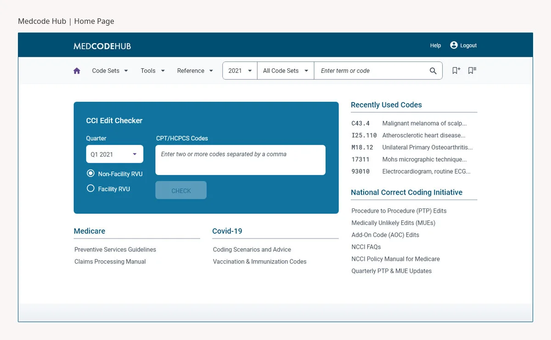The height and width of the screenshot is (340, 551).
Task: Open Procedure to Procedure (PTP) Edits
Action: (x=399, y=211)
